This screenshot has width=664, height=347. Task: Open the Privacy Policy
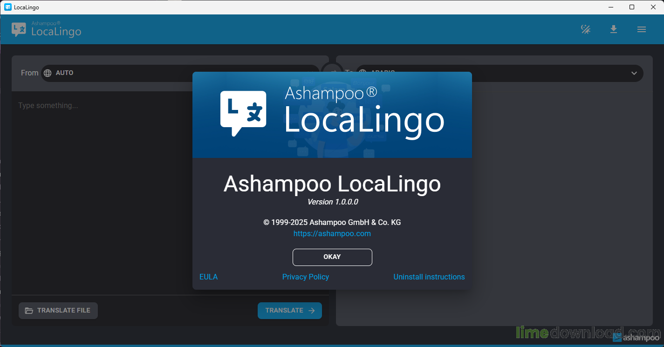pyautogui.click(x=306, y=277)
